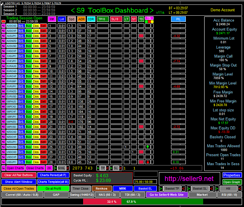
Task: Click the TP field in the GBPUSD row
Action: point(103,127)
